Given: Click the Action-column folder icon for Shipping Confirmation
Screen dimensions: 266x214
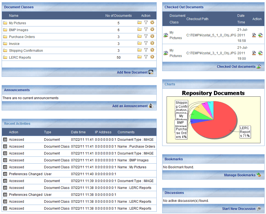Looking at the screenshot, I should pyautogui.click(x=139, y=50).
